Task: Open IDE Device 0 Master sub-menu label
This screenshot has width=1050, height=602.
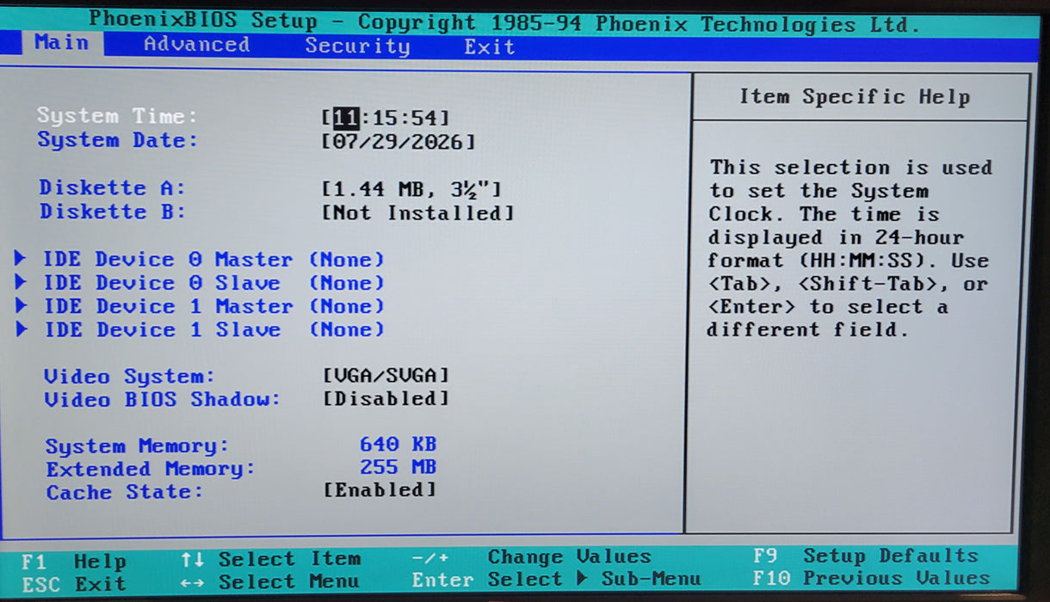Action: (168, 259)
